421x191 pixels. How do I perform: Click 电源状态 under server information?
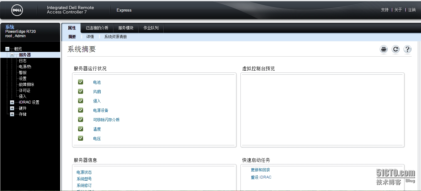84,172
